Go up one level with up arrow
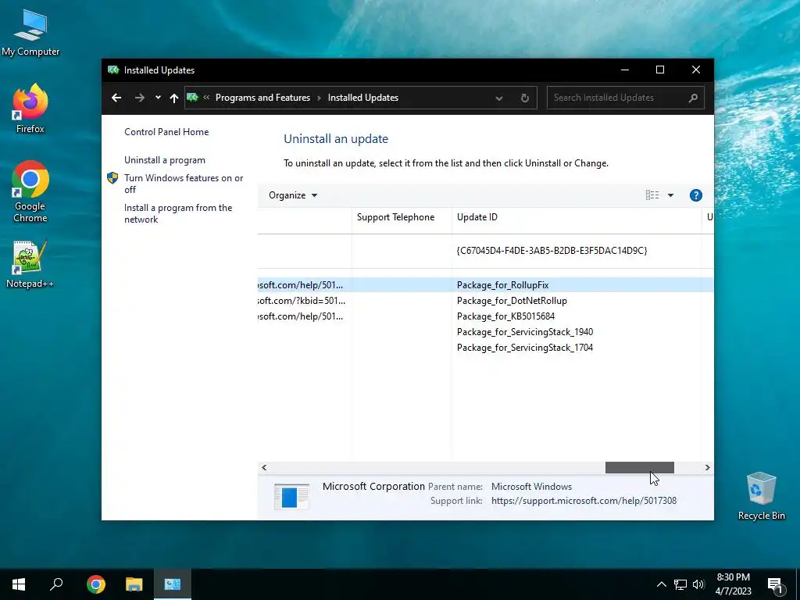The image size is (800, 600). [174, 98]
